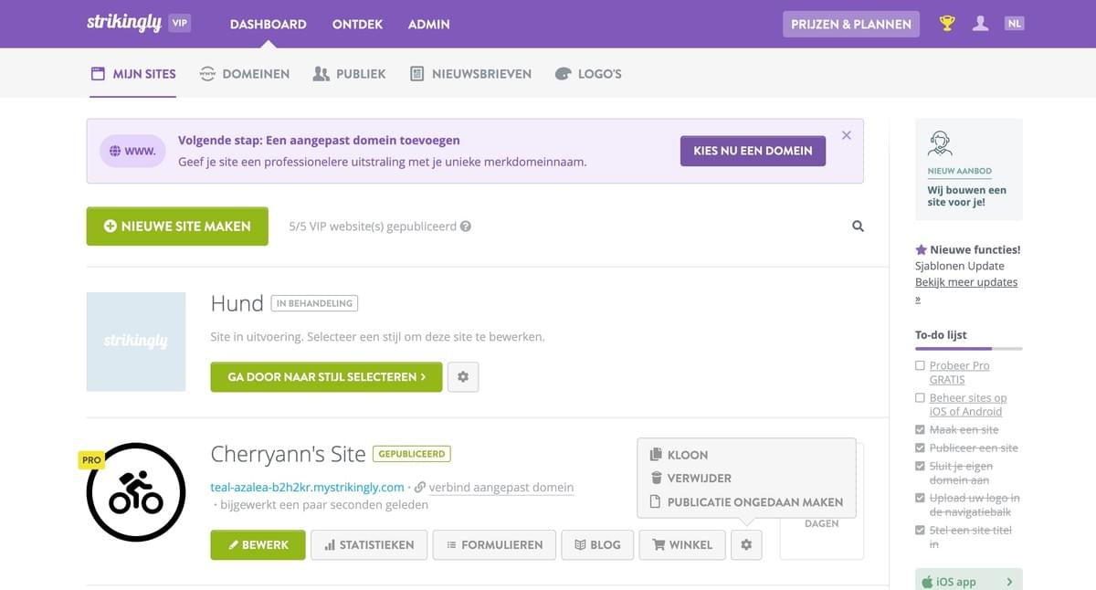Open the Wij bouwen een site offer
This screenshot has width=1096, height=590.
coord(968,170)
